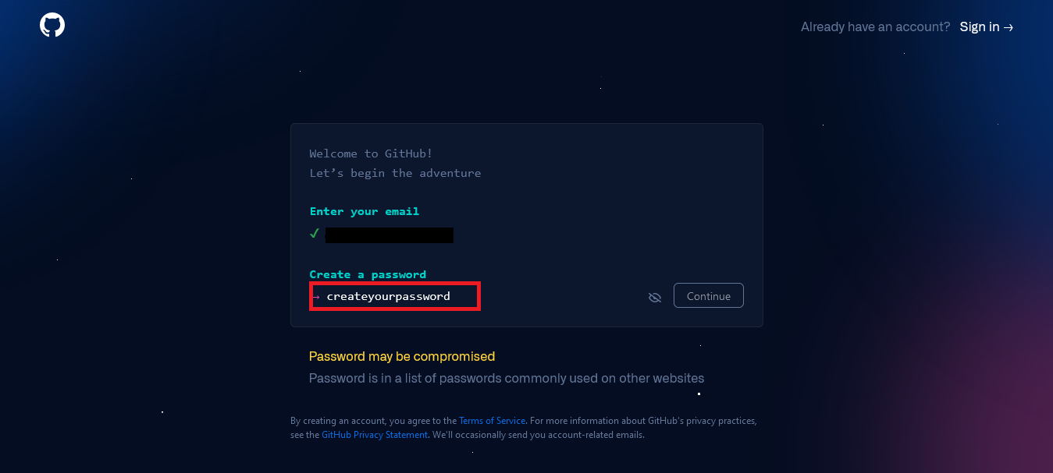Click the Welcome to GitHub! heading
This screenshot has width=1053, height=473.
371,154
